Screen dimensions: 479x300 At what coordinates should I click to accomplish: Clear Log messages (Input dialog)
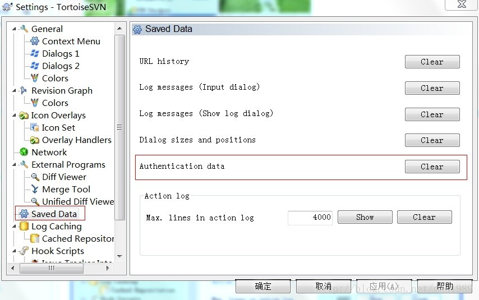(x=432, y=88)
